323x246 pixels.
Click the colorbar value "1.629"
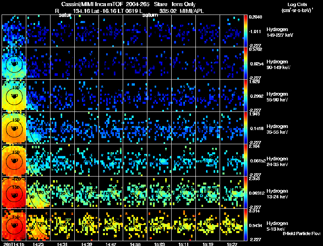tap(254, 82)
